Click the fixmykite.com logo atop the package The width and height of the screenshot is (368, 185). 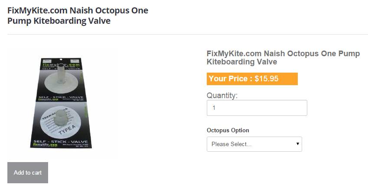[x=59, y=64]
